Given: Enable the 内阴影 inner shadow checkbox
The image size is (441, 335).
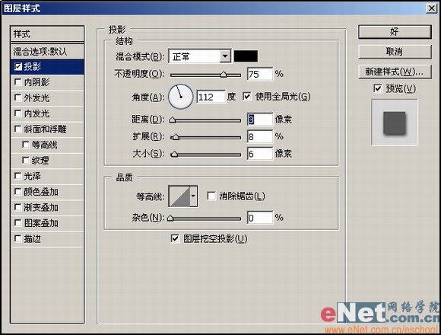Looking at the screenshot, I should pos(18,82).
